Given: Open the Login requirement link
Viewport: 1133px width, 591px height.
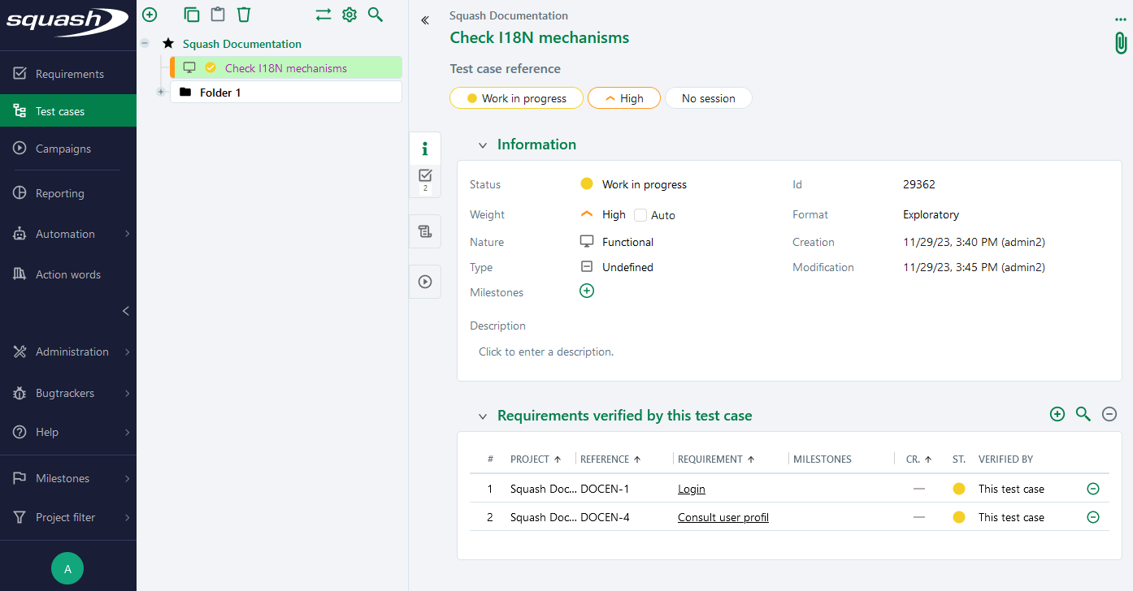Looking at the screenshot, I should [691, 489].
